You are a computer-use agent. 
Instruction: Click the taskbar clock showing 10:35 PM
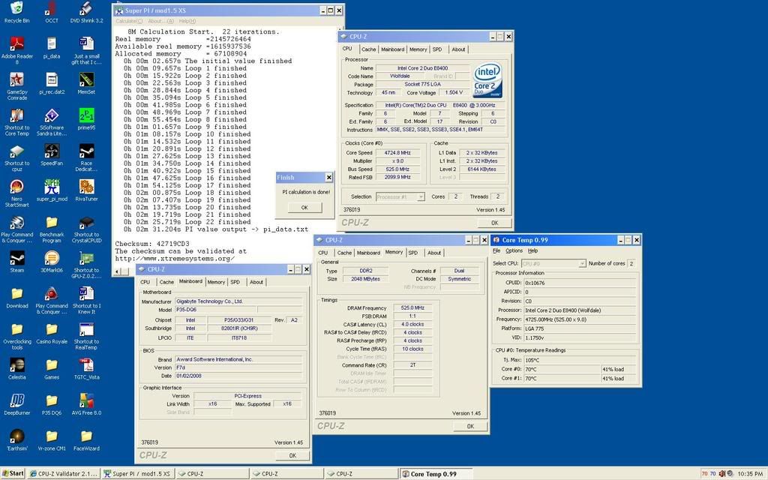(x=750, y=474)
